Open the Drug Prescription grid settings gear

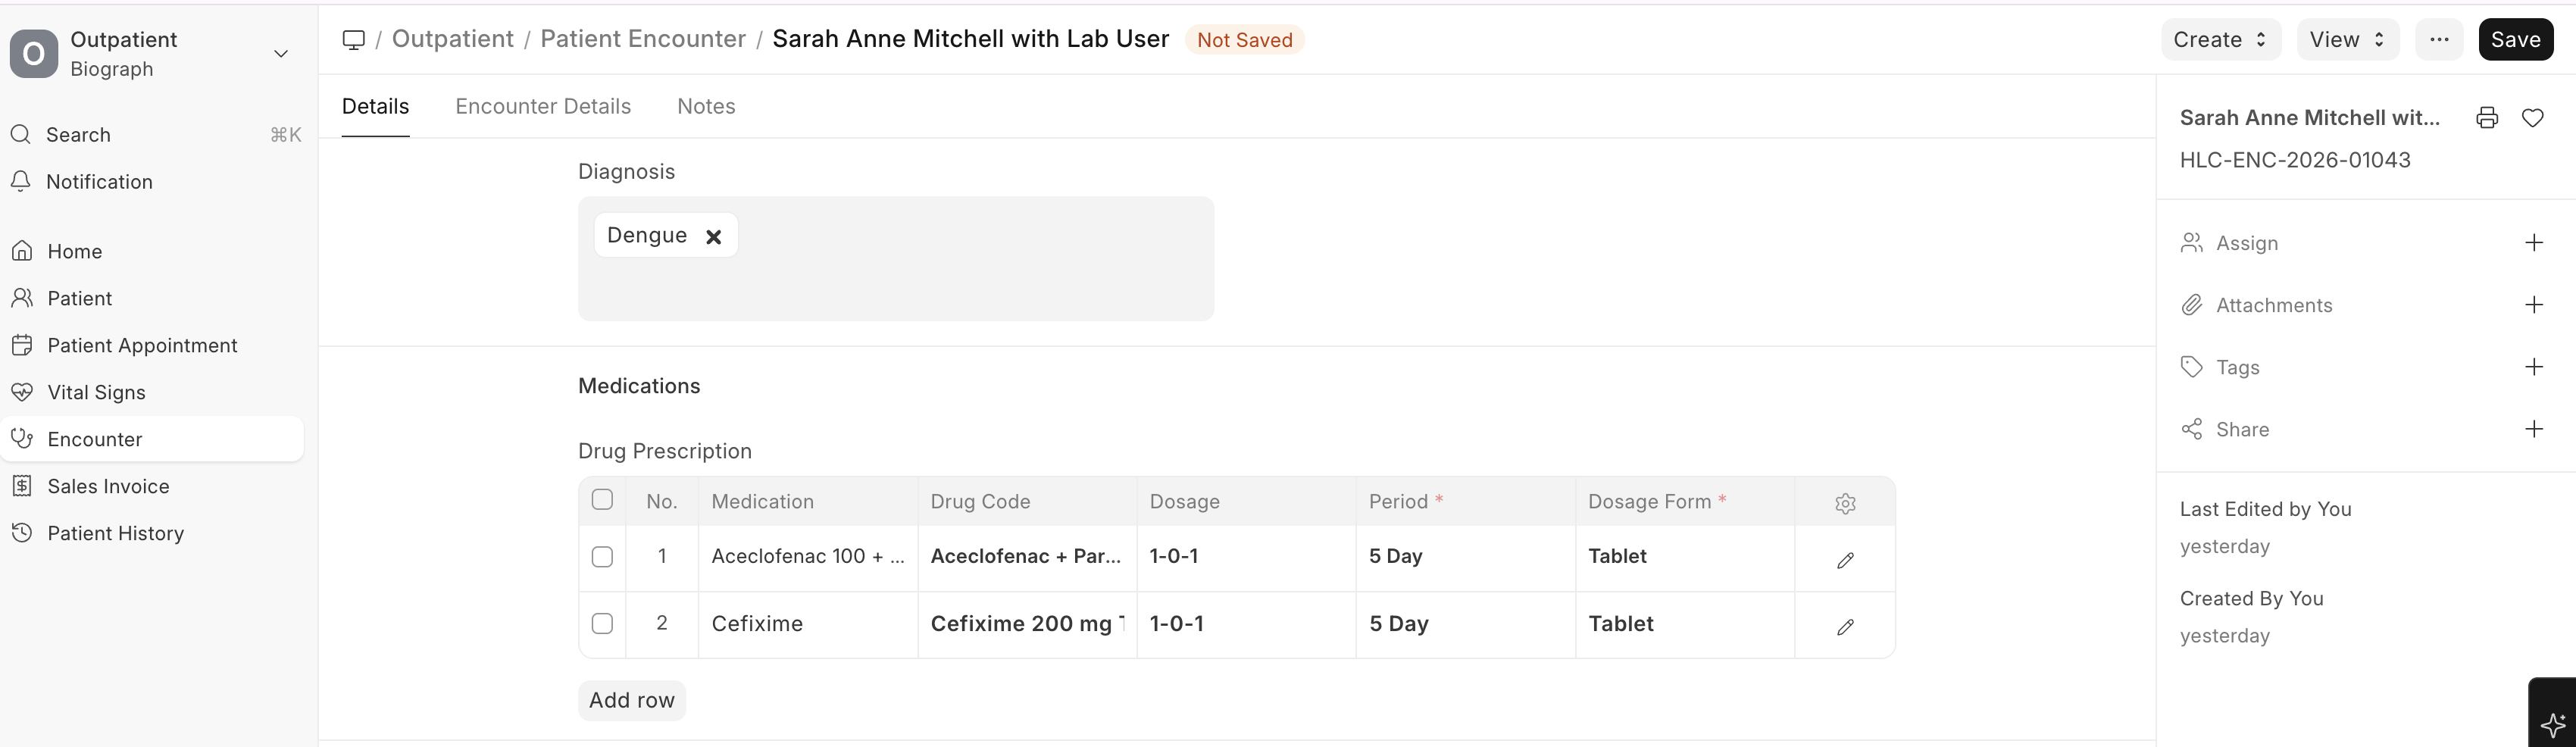(1845, 504)
